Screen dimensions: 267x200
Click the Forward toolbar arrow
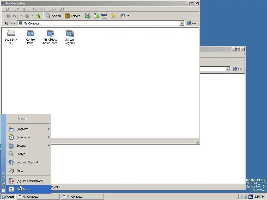tap(27, 16)
